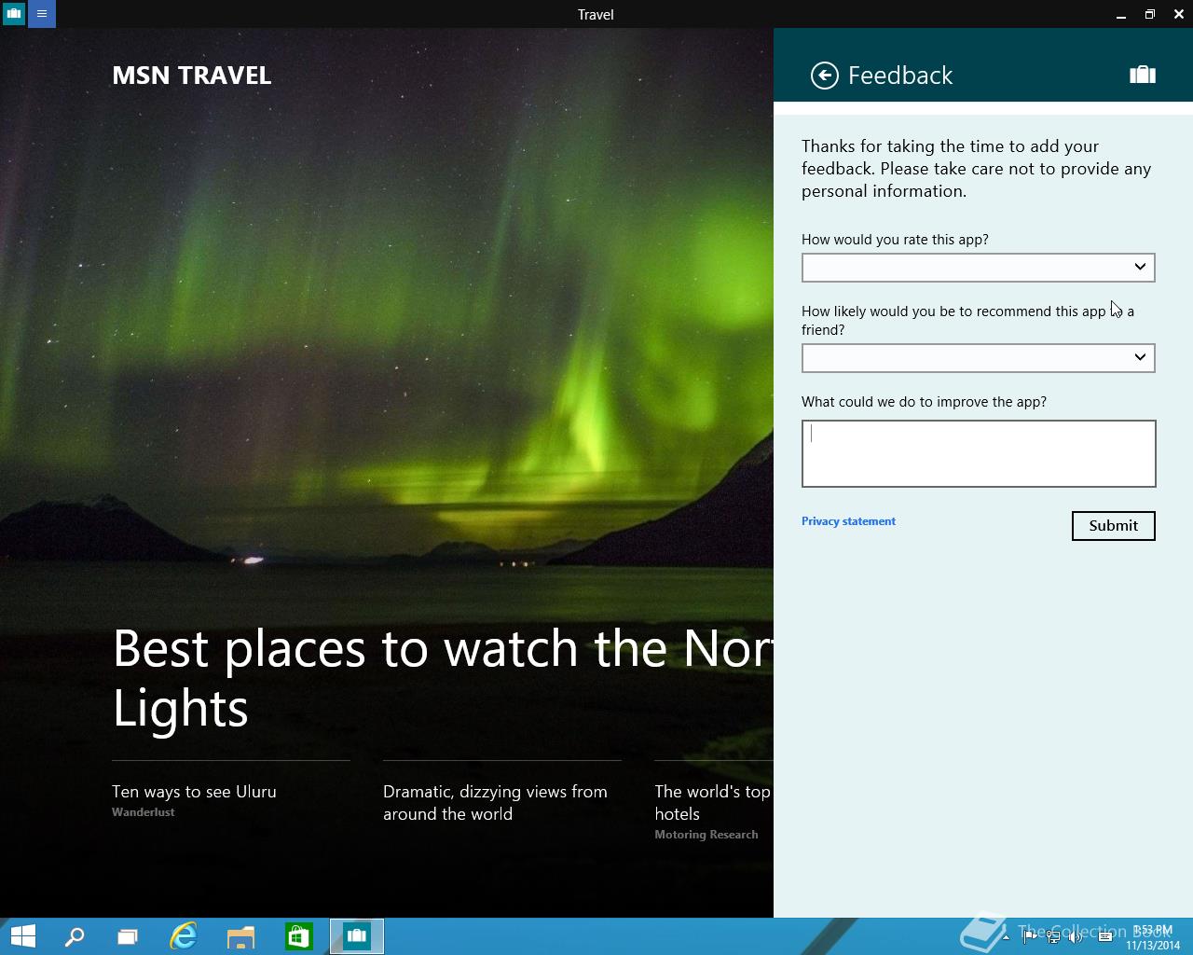The image size is (1193, 955).
Task: Open the Privacy statement link
Action: [x=848, y=521]
